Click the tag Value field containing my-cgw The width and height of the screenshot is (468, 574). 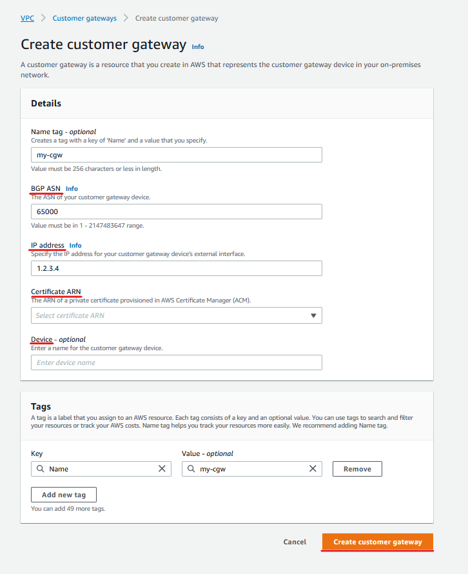coord(252,469)
